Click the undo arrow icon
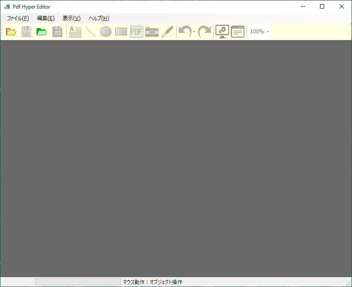 click(x=184, y=32)
